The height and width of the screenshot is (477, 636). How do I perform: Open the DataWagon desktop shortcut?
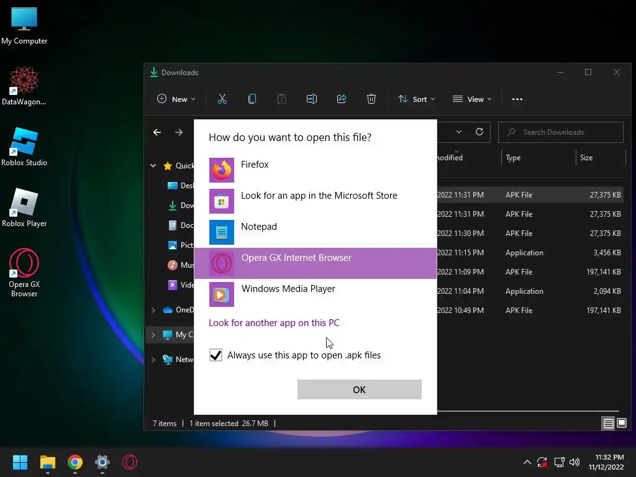click(24, 86)
